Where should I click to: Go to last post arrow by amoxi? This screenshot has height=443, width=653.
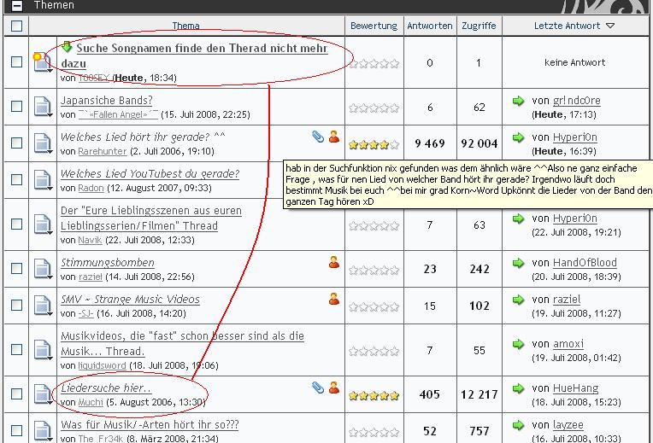(x=518, y=344)
